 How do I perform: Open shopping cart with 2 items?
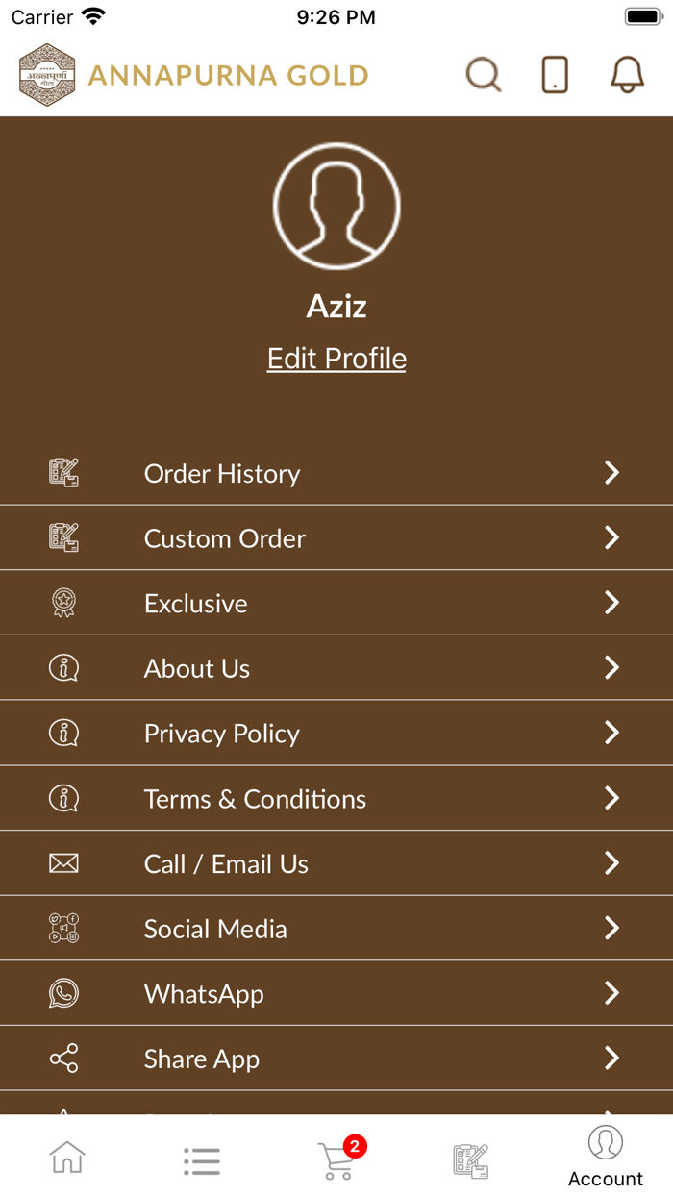(x=336, y=1159)
